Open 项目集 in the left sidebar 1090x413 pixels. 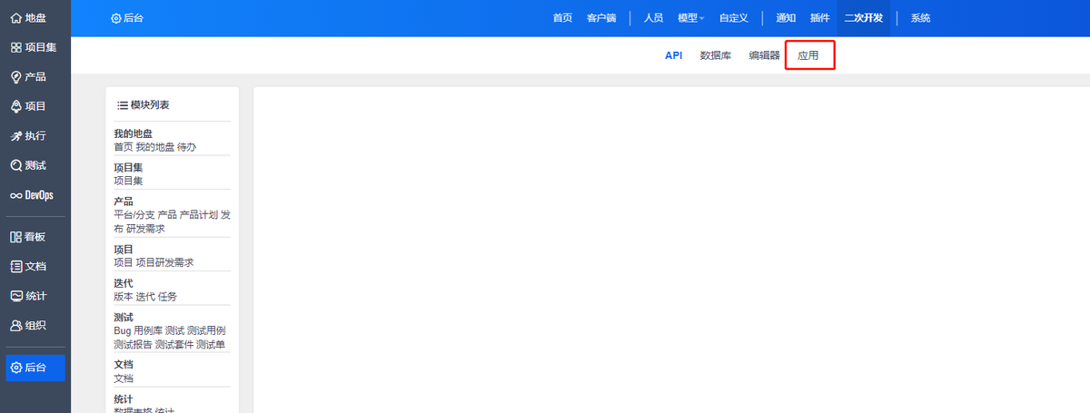point(35,47)
